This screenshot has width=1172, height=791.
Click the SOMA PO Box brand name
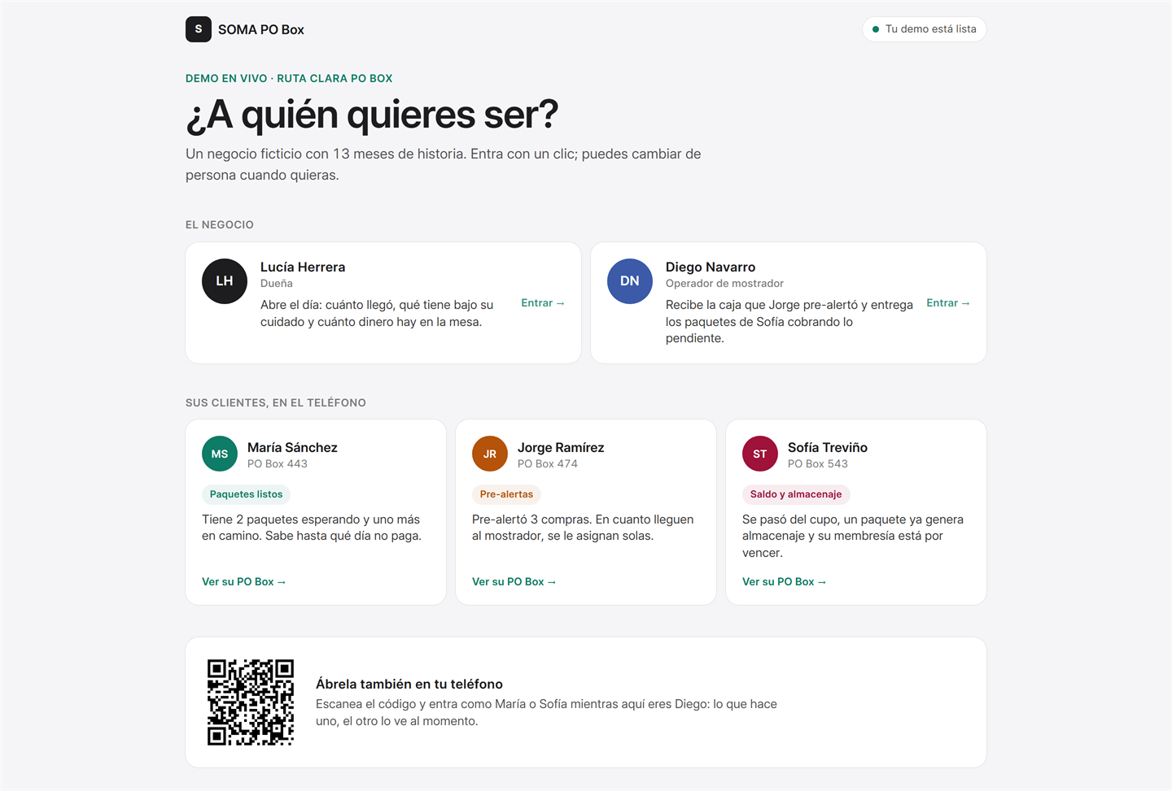[x=261, y=30]
